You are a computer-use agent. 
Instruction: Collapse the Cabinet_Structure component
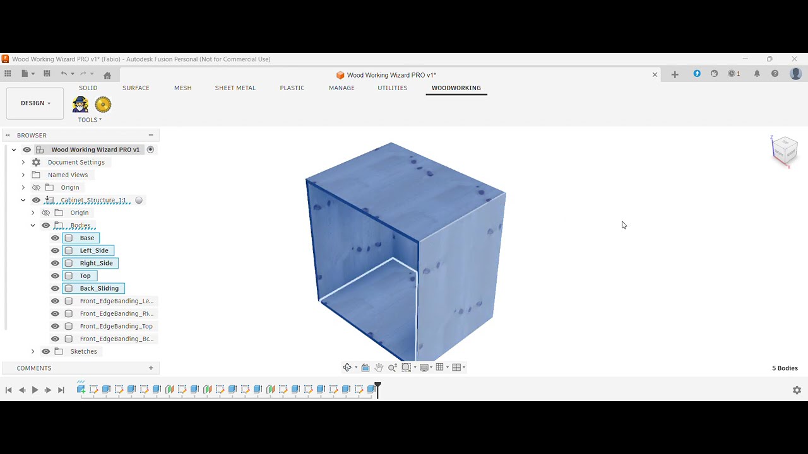coord(23,200)
